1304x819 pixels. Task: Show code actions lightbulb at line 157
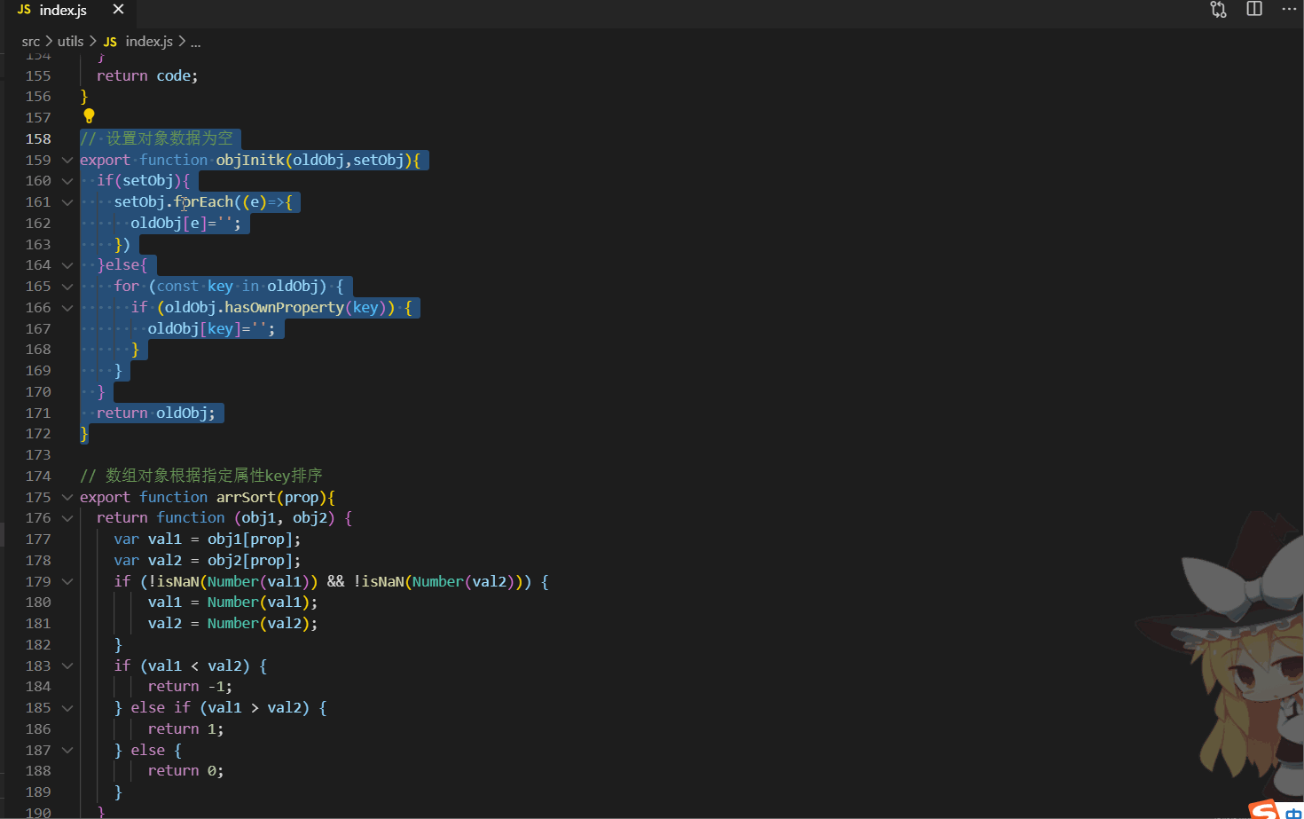pos(89,116)
